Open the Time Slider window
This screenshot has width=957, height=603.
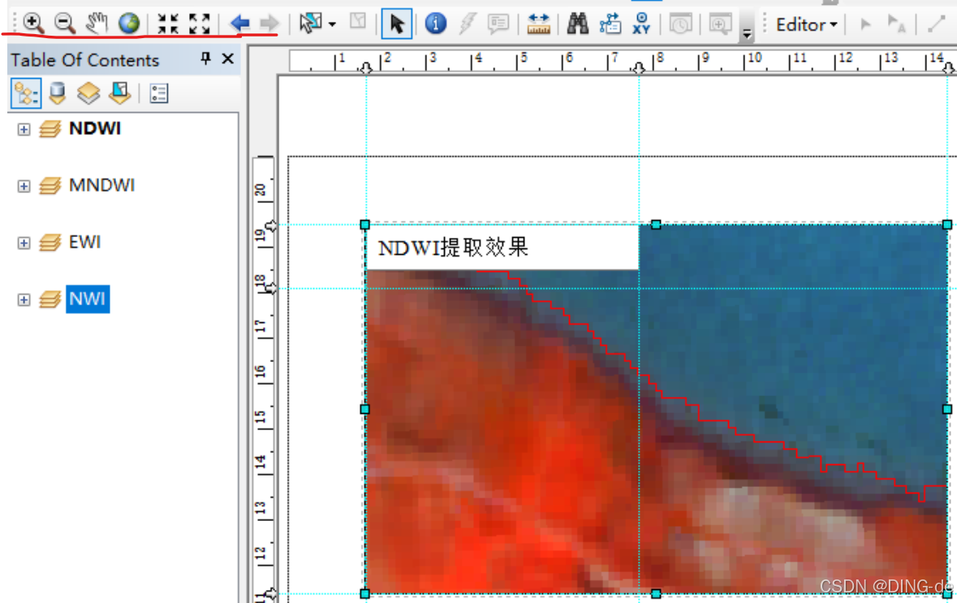[680, 24]
